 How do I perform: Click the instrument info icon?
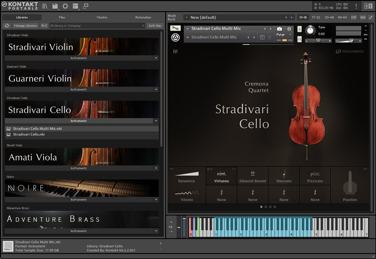(x=289, y=29)
